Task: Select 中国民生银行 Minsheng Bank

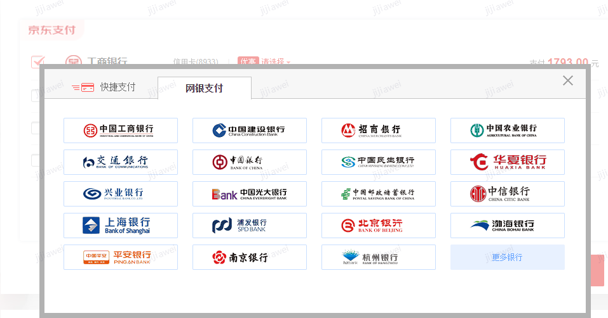Action: [x=379, y=162]
